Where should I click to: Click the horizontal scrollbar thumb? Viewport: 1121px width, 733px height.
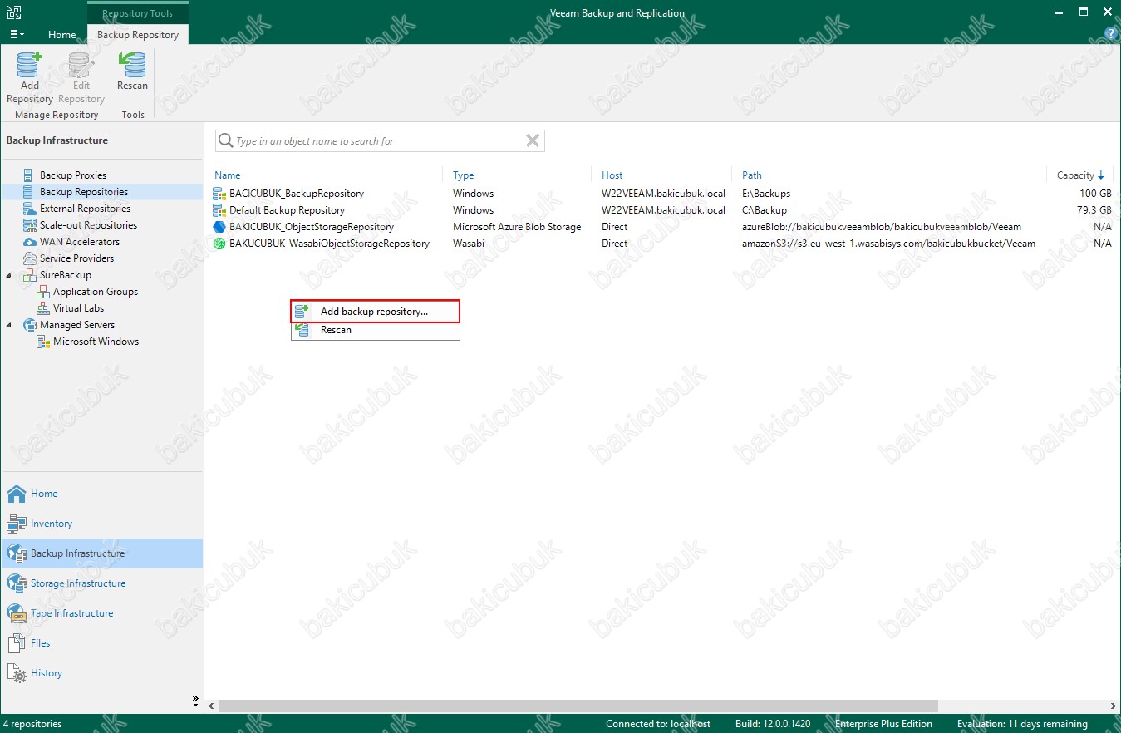(578, 706)
